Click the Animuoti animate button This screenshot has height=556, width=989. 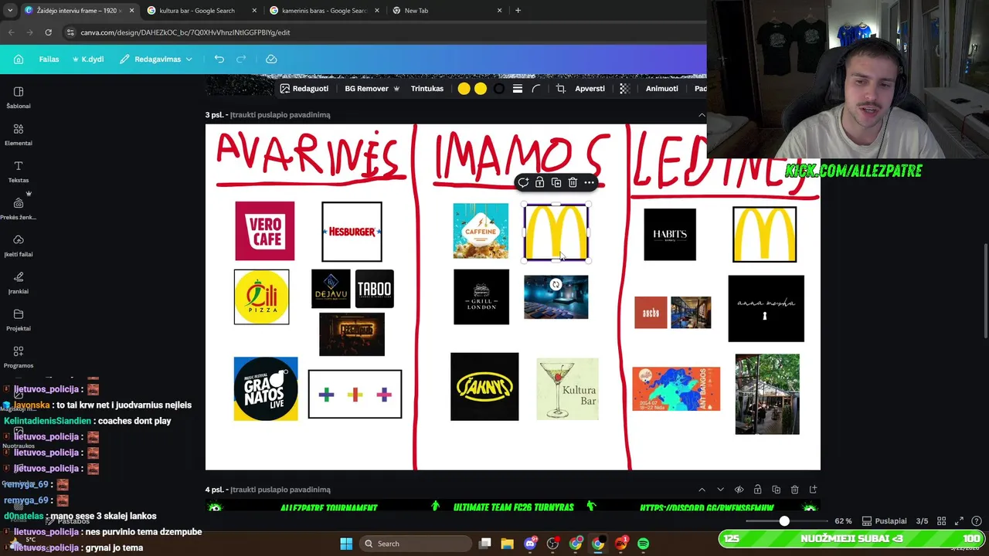click(x=661, y=89)
